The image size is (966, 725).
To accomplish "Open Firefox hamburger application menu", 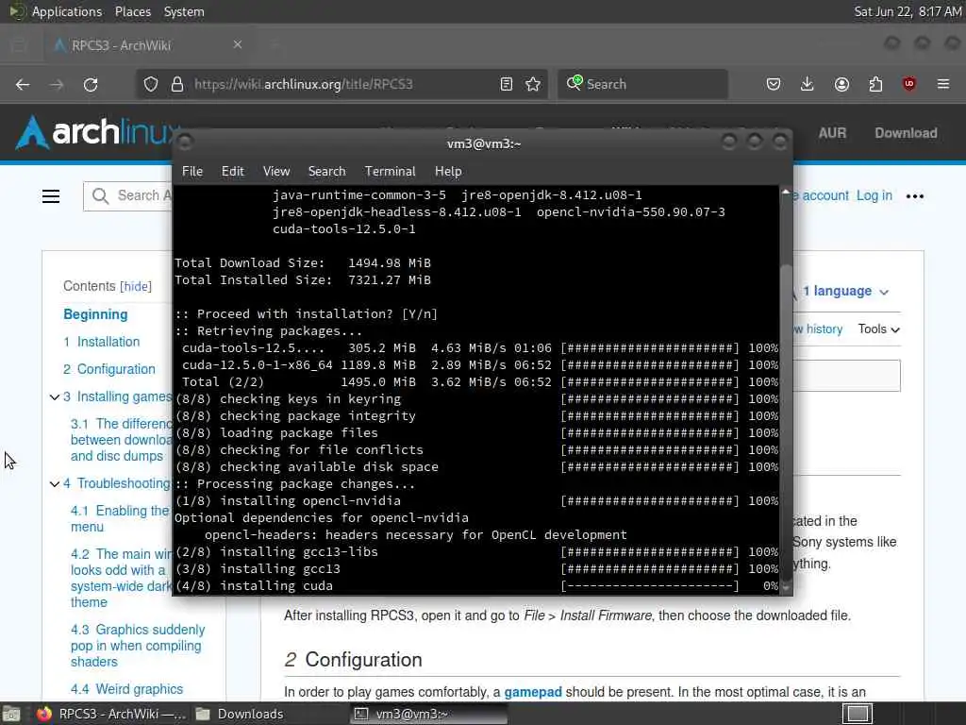I will coord(943,84).
